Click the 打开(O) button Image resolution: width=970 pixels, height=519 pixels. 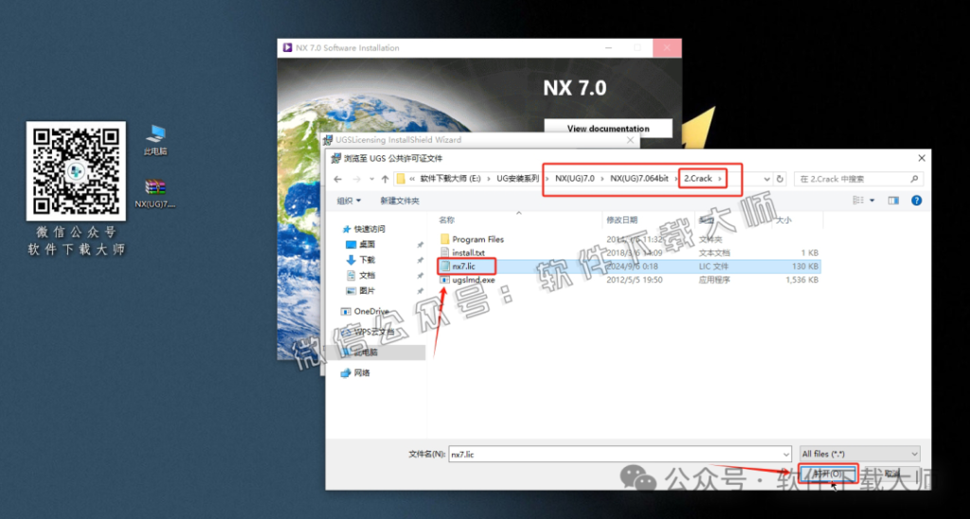(827, 474)
